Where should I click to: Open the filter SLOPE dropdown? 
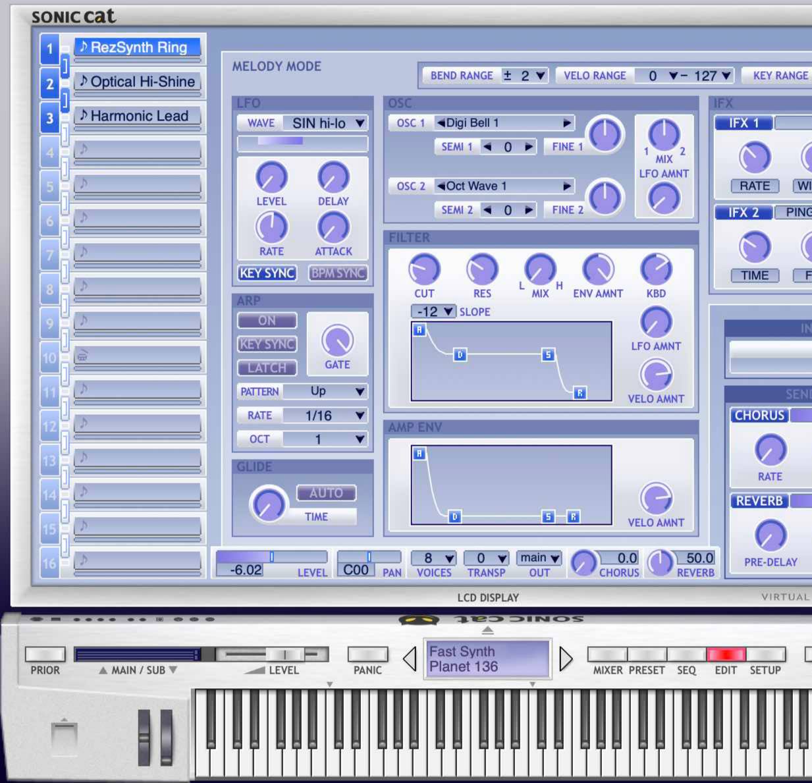click(x=433, y=311)
